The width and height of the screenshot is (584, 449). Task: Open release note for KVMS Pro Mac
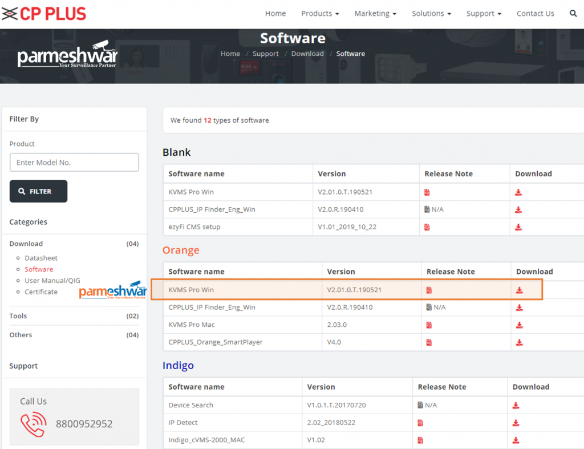pyautogui.click(x=429, y=325)
